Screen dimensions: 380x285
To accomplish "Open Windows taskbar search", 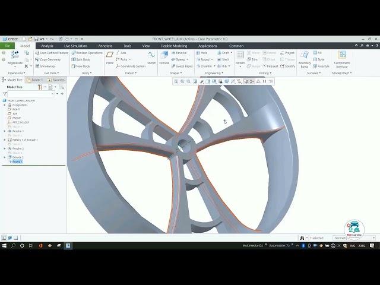I will (x=13, y=245).
